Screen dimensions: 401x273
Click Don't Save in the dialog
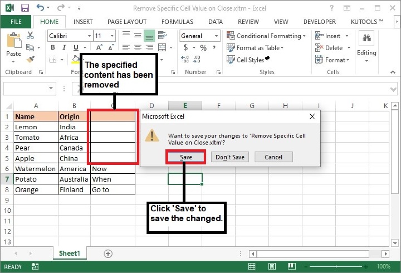[x=230, y=157]
